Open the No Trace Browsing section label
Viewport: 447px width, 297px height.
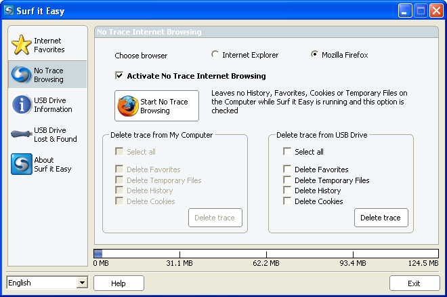tap(49, 75)
